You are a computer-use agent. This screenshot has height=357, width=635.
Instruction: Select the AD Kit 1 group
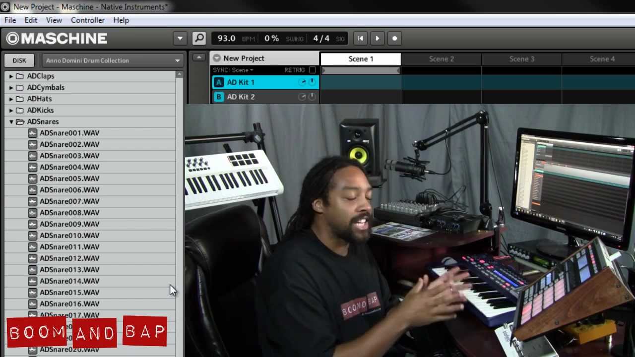tap(265, 82)
